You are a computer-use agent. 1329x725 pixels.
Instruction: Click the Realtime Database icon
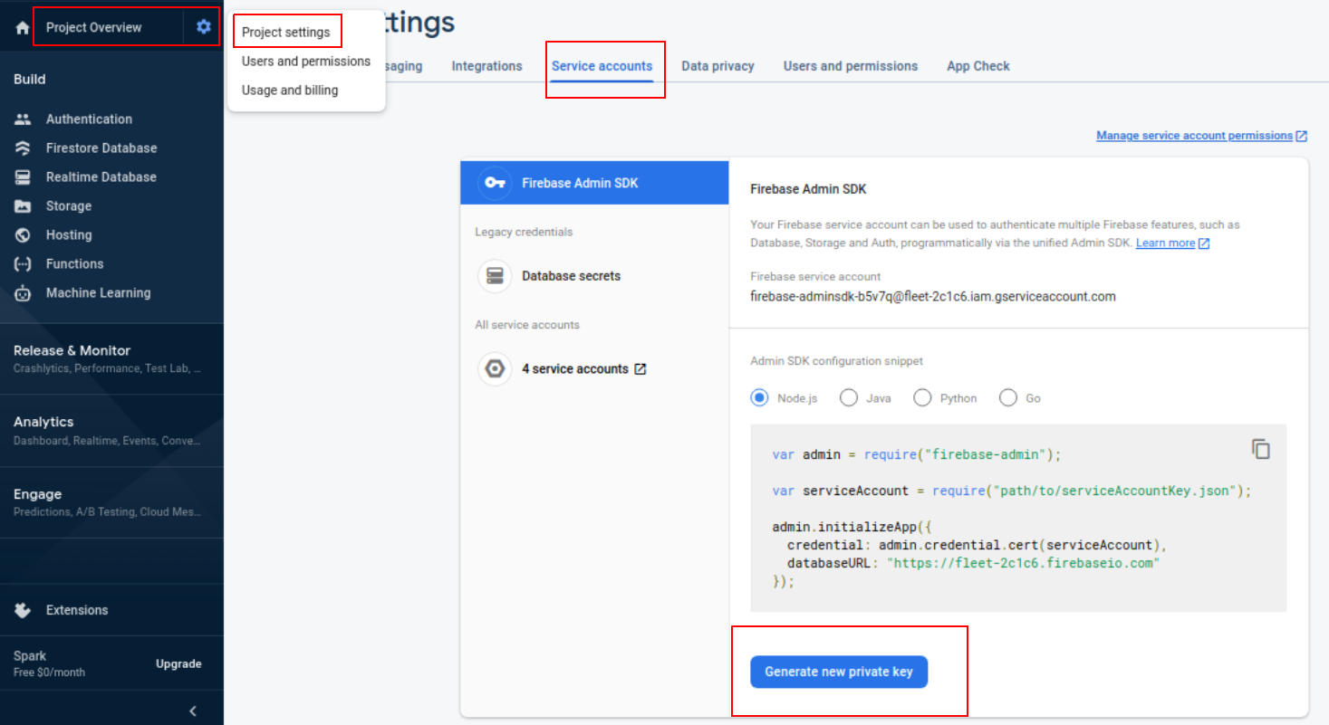(x=24, y=177)
